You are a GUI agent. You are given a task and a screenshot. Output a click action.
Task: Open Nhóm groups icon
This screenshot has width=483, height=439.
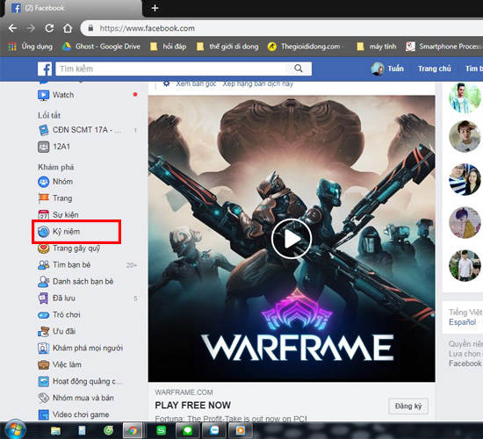click(x=43, y=182)
